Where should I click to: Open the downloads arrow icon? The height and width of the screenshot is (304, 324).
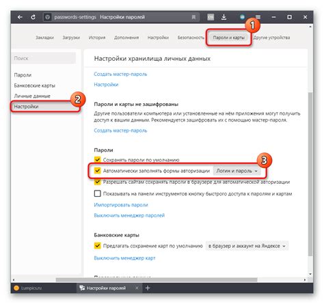point(224,17)
